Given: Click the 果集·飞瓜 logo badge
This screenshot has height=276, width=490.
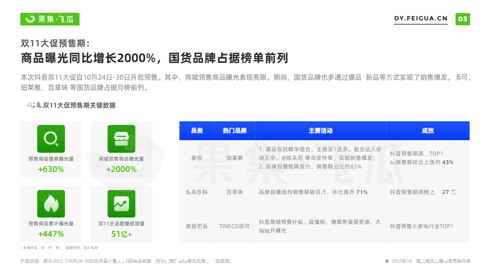Looking at the screenshot, I should (x=50, y=19).
